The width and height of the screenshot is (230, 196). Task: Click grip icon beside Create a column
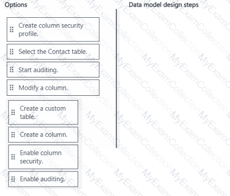pyautogui.click(x=13, y=134)
